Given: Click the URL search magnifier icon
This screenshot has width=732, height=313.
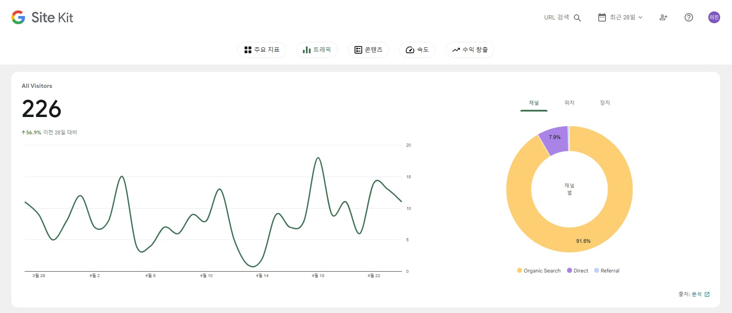Looking at the screenshot, I should (x=577, y=18).
